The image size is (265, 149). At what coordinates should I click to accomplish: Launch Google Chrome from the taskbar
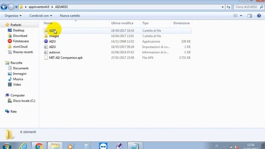pyautogui.click(x=39, y=146)
